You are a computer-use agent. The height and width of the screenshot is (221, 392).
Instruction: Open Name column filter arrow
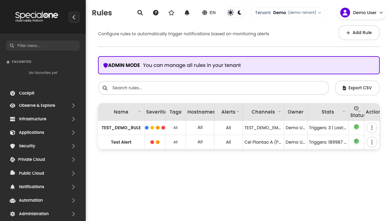click(140, 112)
